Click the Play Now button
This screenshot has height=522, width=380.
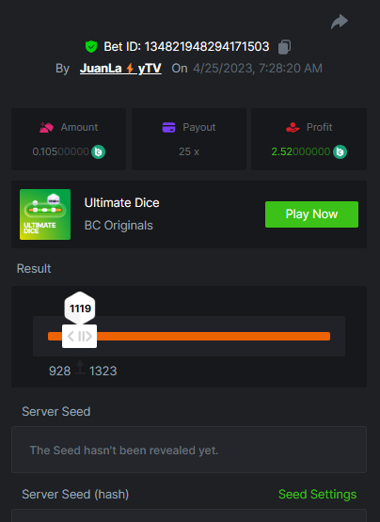[311, 214]
